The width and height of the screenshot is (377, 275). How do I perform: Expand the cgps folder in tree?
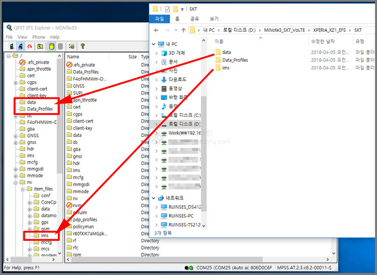[16, 82]
